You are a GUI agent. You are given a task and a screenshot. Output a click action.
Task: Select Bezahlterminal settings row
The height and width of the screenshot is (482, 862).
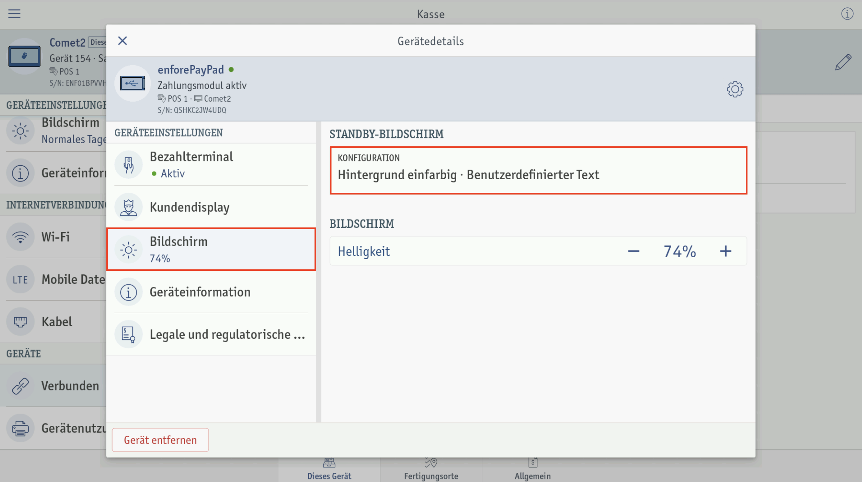(211, 165)
